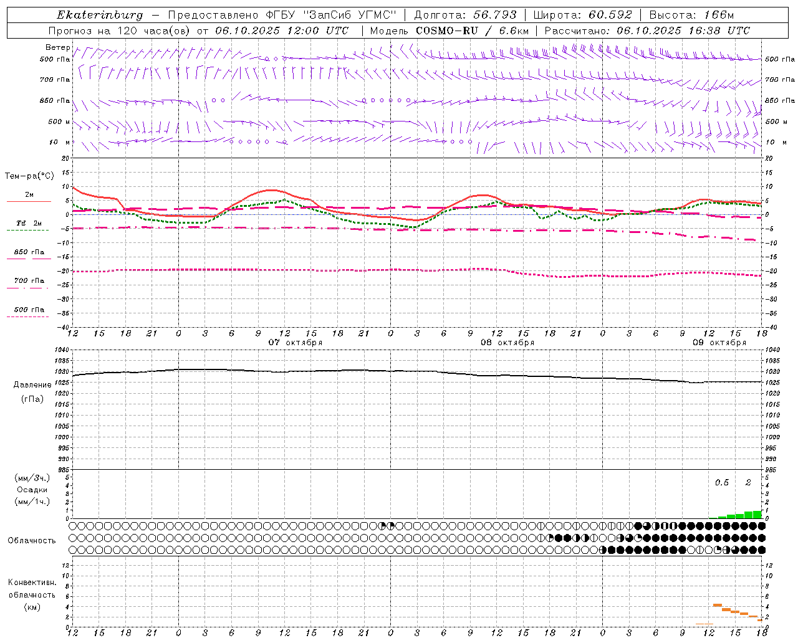Image resolution: width=798 pixels, height=638 pixels.
Task: Click the 2 precipitation total above green bars
Action: (x=748, y=483)
